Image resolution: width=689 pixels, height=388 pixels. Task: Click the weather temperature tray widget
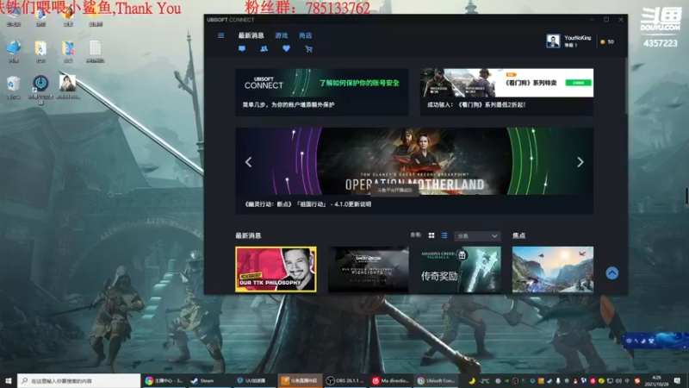[x=479, y=380]
